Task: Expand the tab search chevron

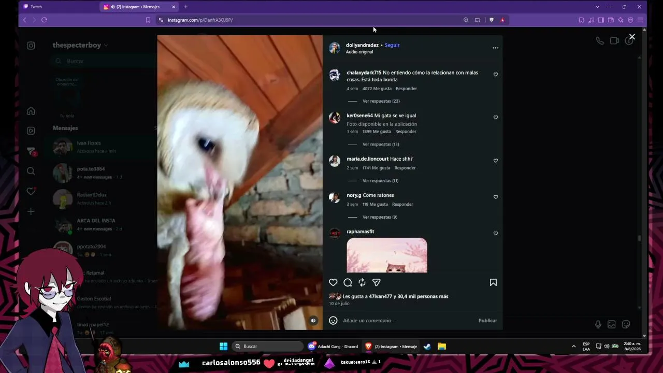Action: [597, 7]
